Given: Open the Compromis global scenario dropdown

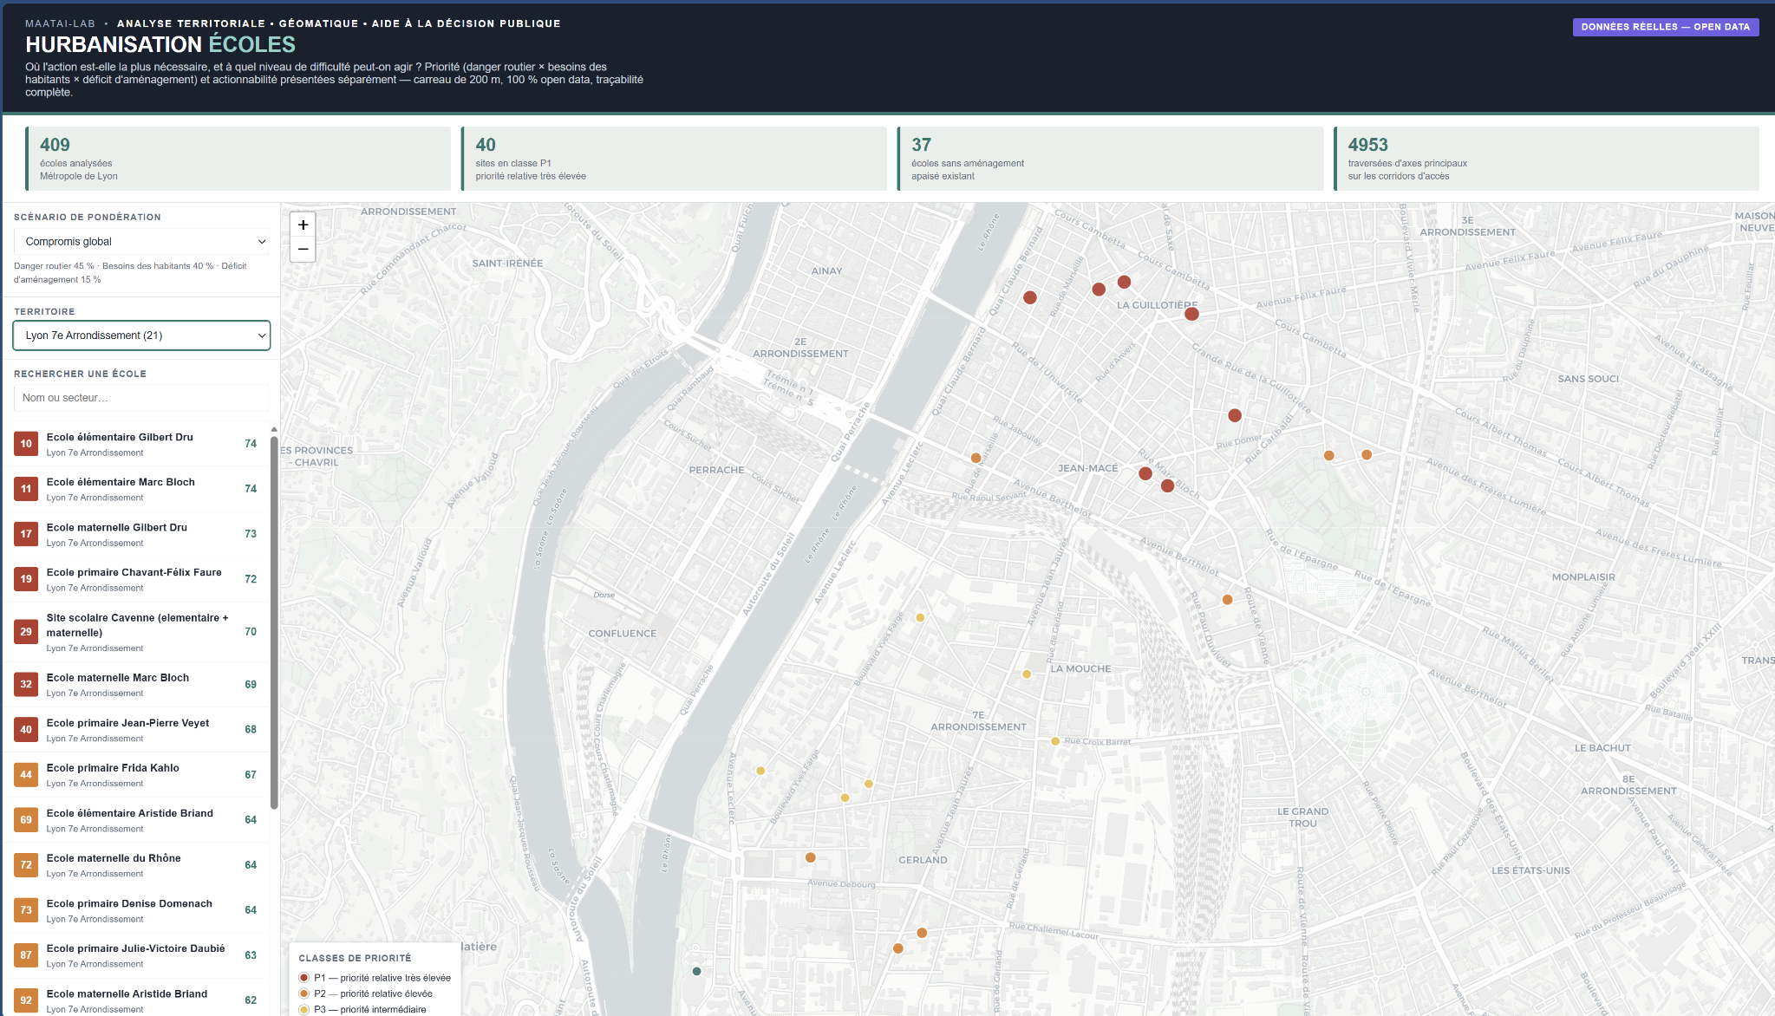Looking at the screenshot, I should 141,242.
